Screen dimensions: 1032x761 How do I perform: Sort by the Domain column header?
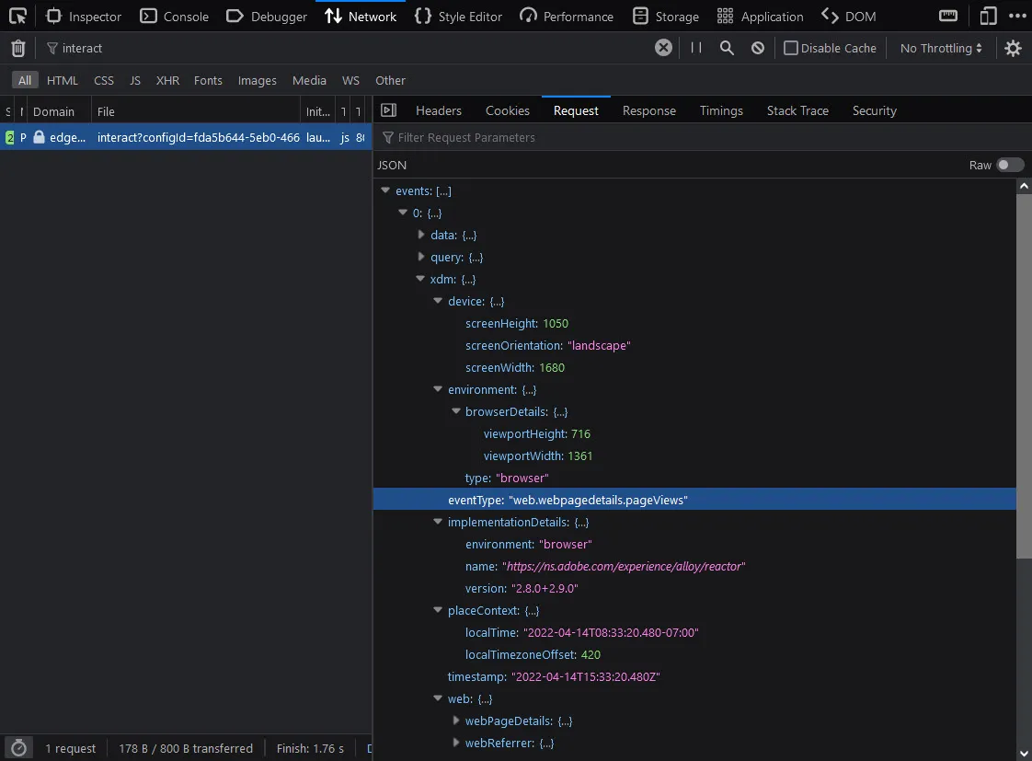(x=59, y=111)
